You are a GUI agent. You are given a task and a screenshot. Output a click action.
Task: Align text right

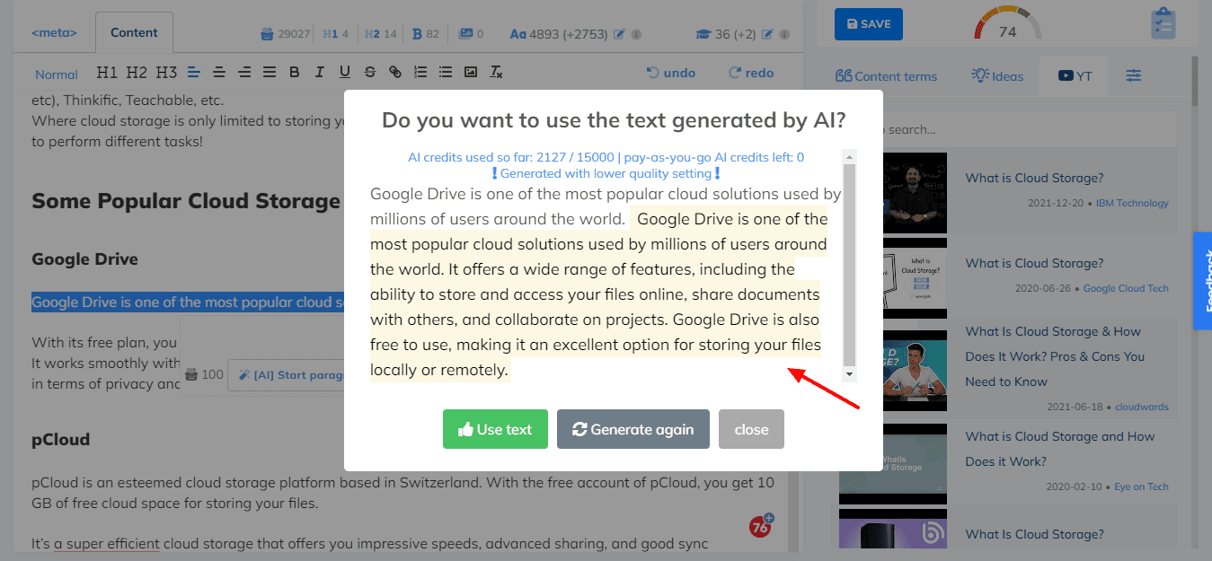[x=243, y=73]
